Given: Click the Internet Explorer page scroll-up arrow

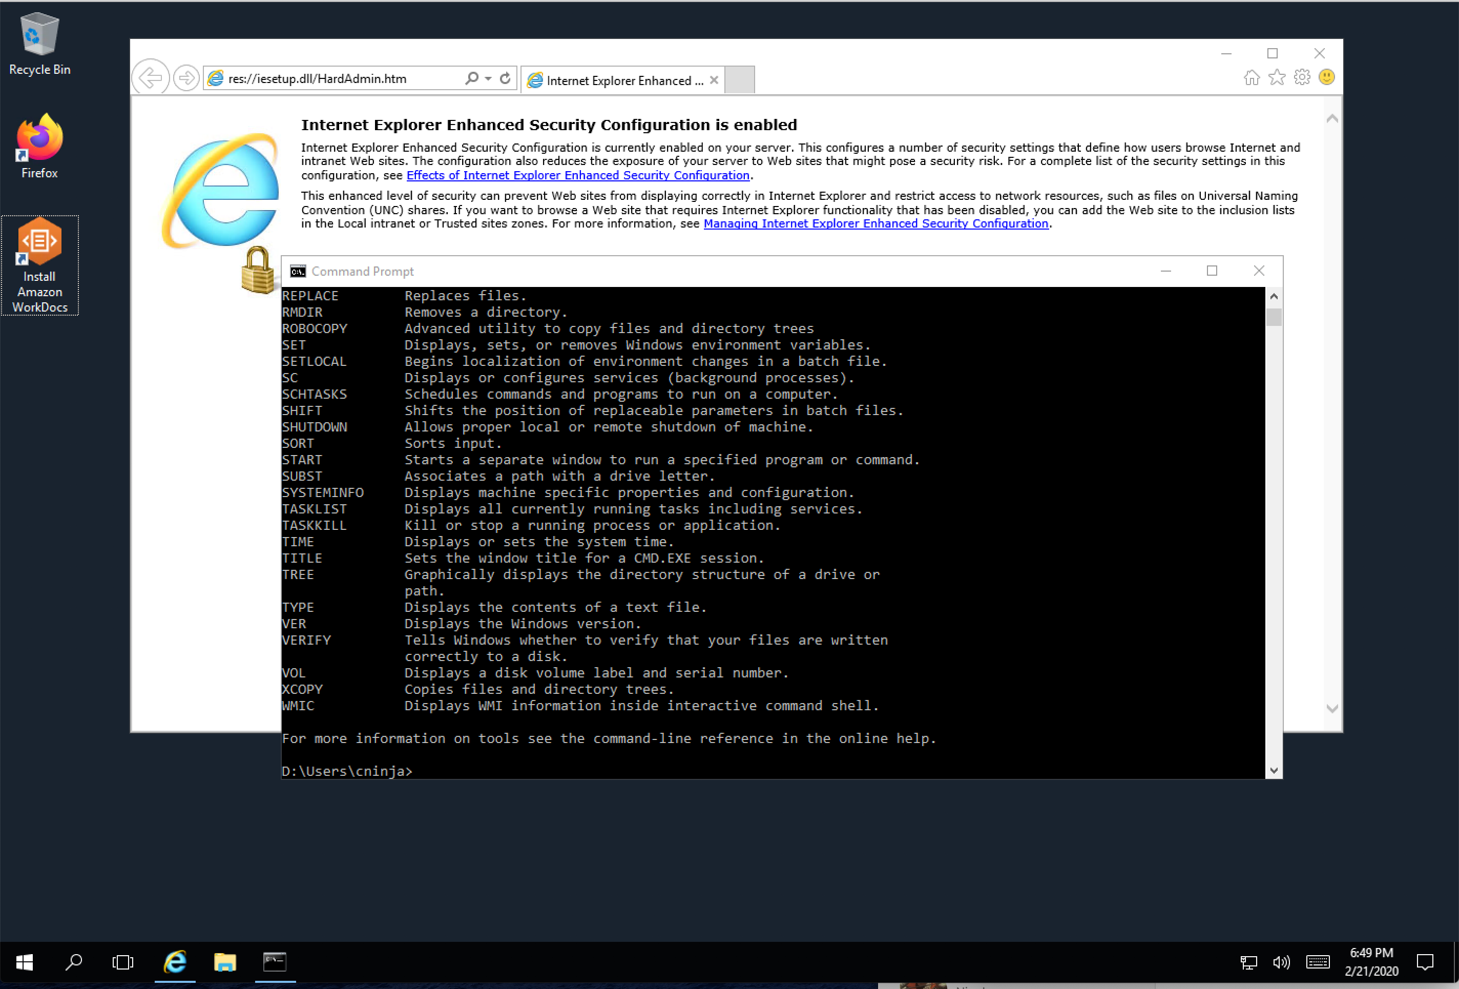Looking at the screenshot, I should point(1332,118).
